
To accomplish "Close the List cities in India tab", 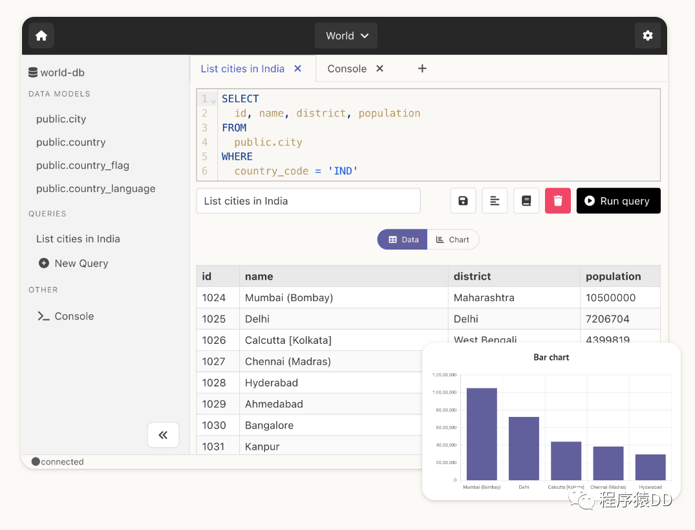I will [298, 69].
